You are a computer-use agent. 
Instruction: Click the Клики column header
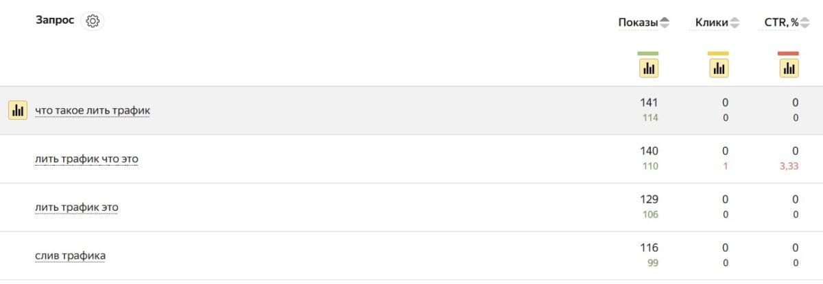click(712, 23)
